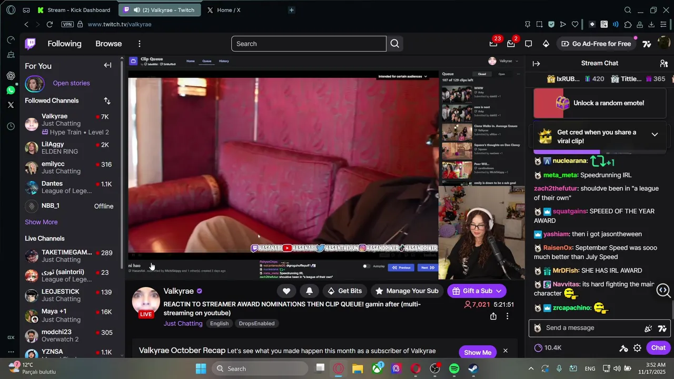Select the Valkyrae - Twitch browser tab
Viewport: 674px width, 379px height.
(x=160, y=10)
